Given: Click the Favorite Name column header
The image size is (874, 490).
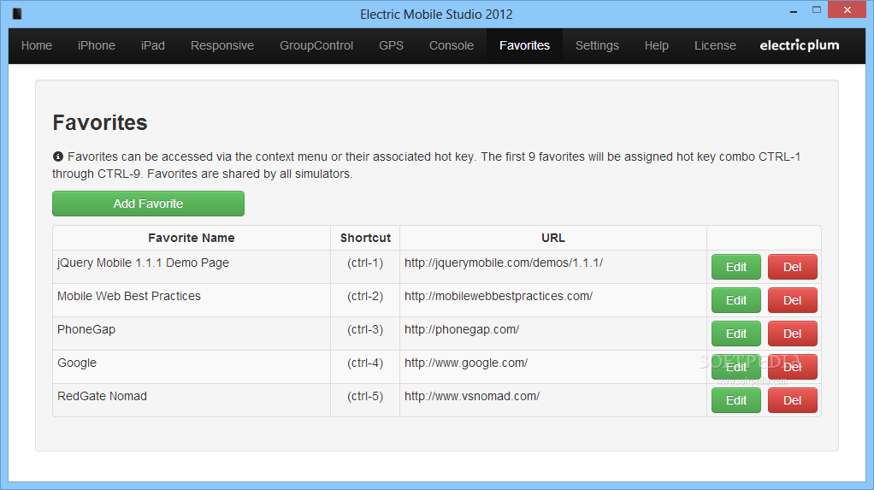Looking at the screenshot, I should pyautogui.click(x=192, y=238).
